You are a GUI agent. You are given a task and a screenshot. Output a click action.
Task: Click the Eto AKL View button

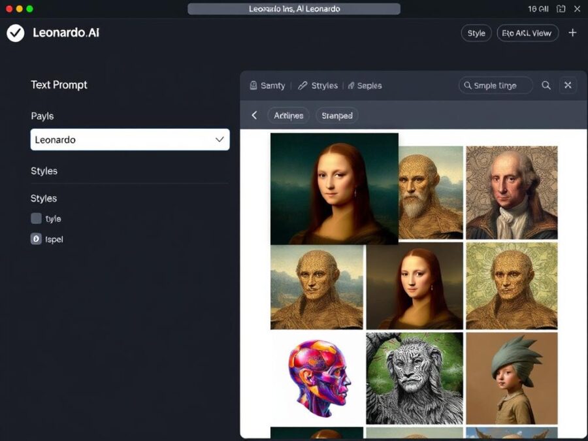[527, 32]
